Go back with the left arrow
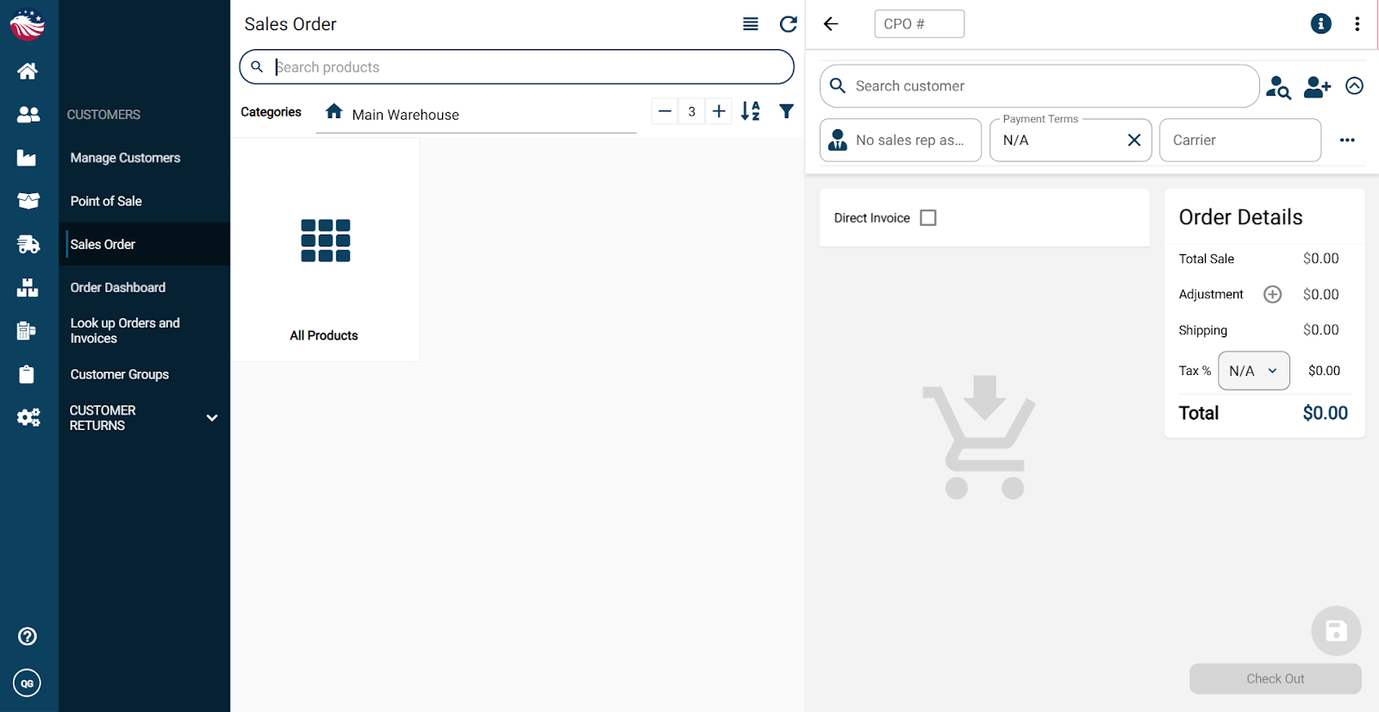 pos(831,24)
